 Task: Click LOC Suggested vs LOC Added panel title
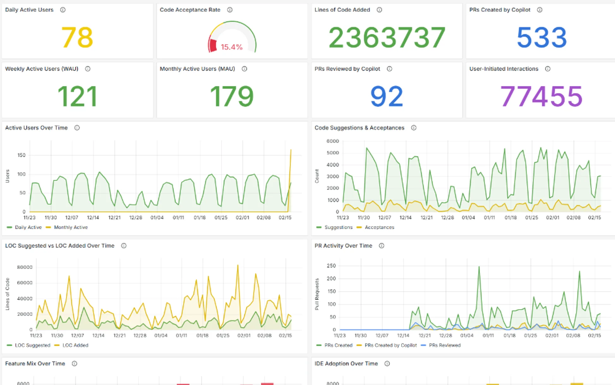(x=60, y=246)
